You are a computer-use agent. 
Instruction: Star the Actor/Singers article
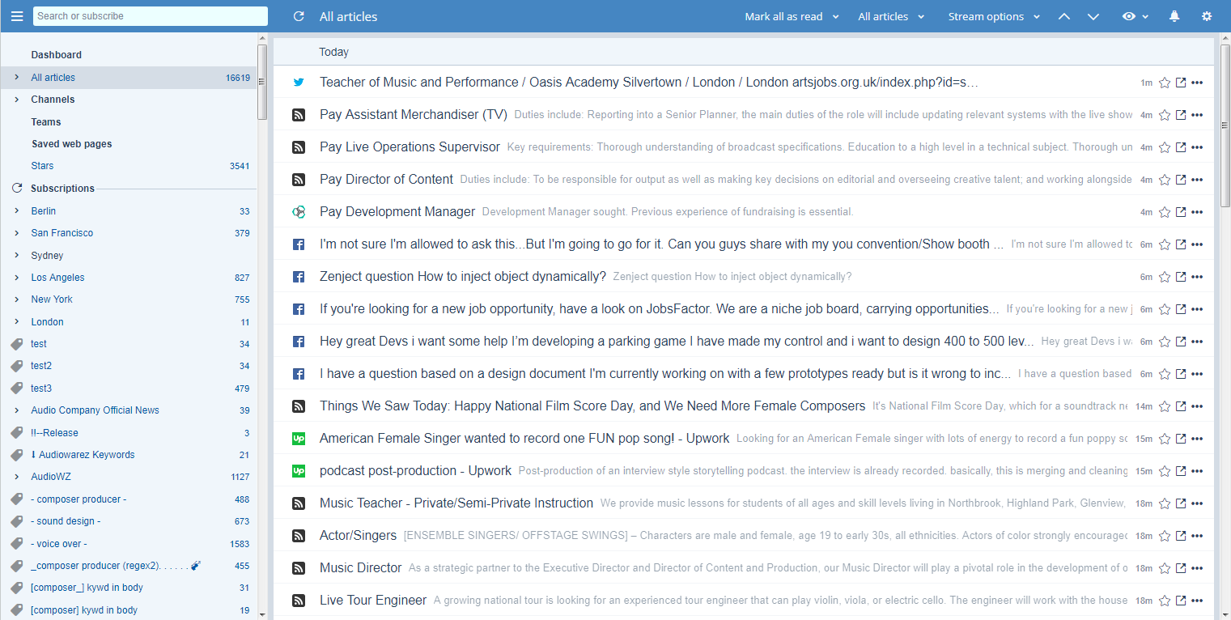point(1165,536)
